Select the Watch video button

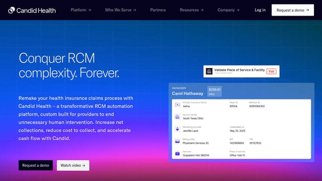coord(73,165)
